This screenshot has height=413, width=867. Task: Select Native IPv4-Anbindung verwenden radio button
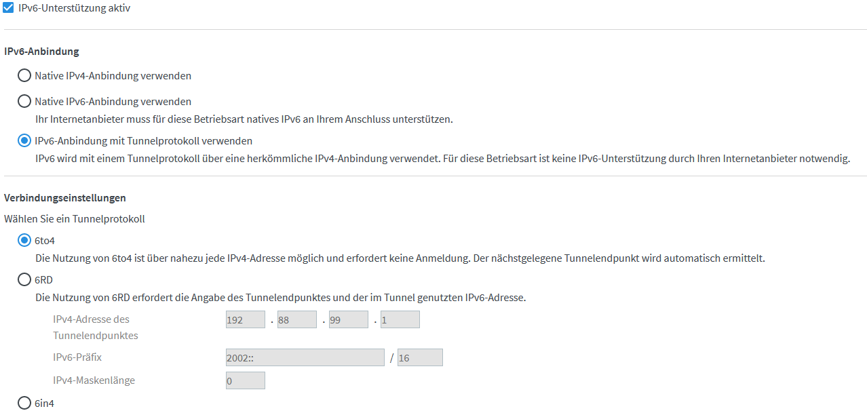tap(24, 75)
